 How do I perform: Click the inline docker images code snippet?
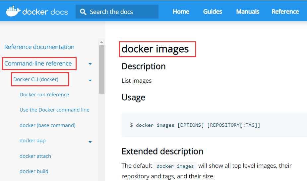pyautogui.click(x=175, y=166)
